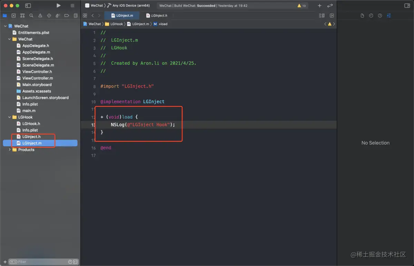Open the Issue navigator warning icon
Viewport: 414px width, 266px height.
pos(40,16)
